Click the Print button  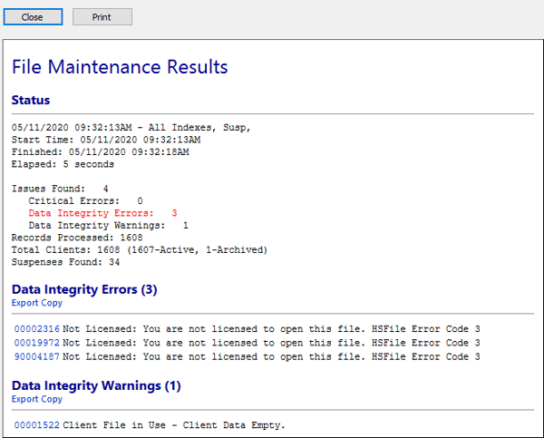point(102,17)
